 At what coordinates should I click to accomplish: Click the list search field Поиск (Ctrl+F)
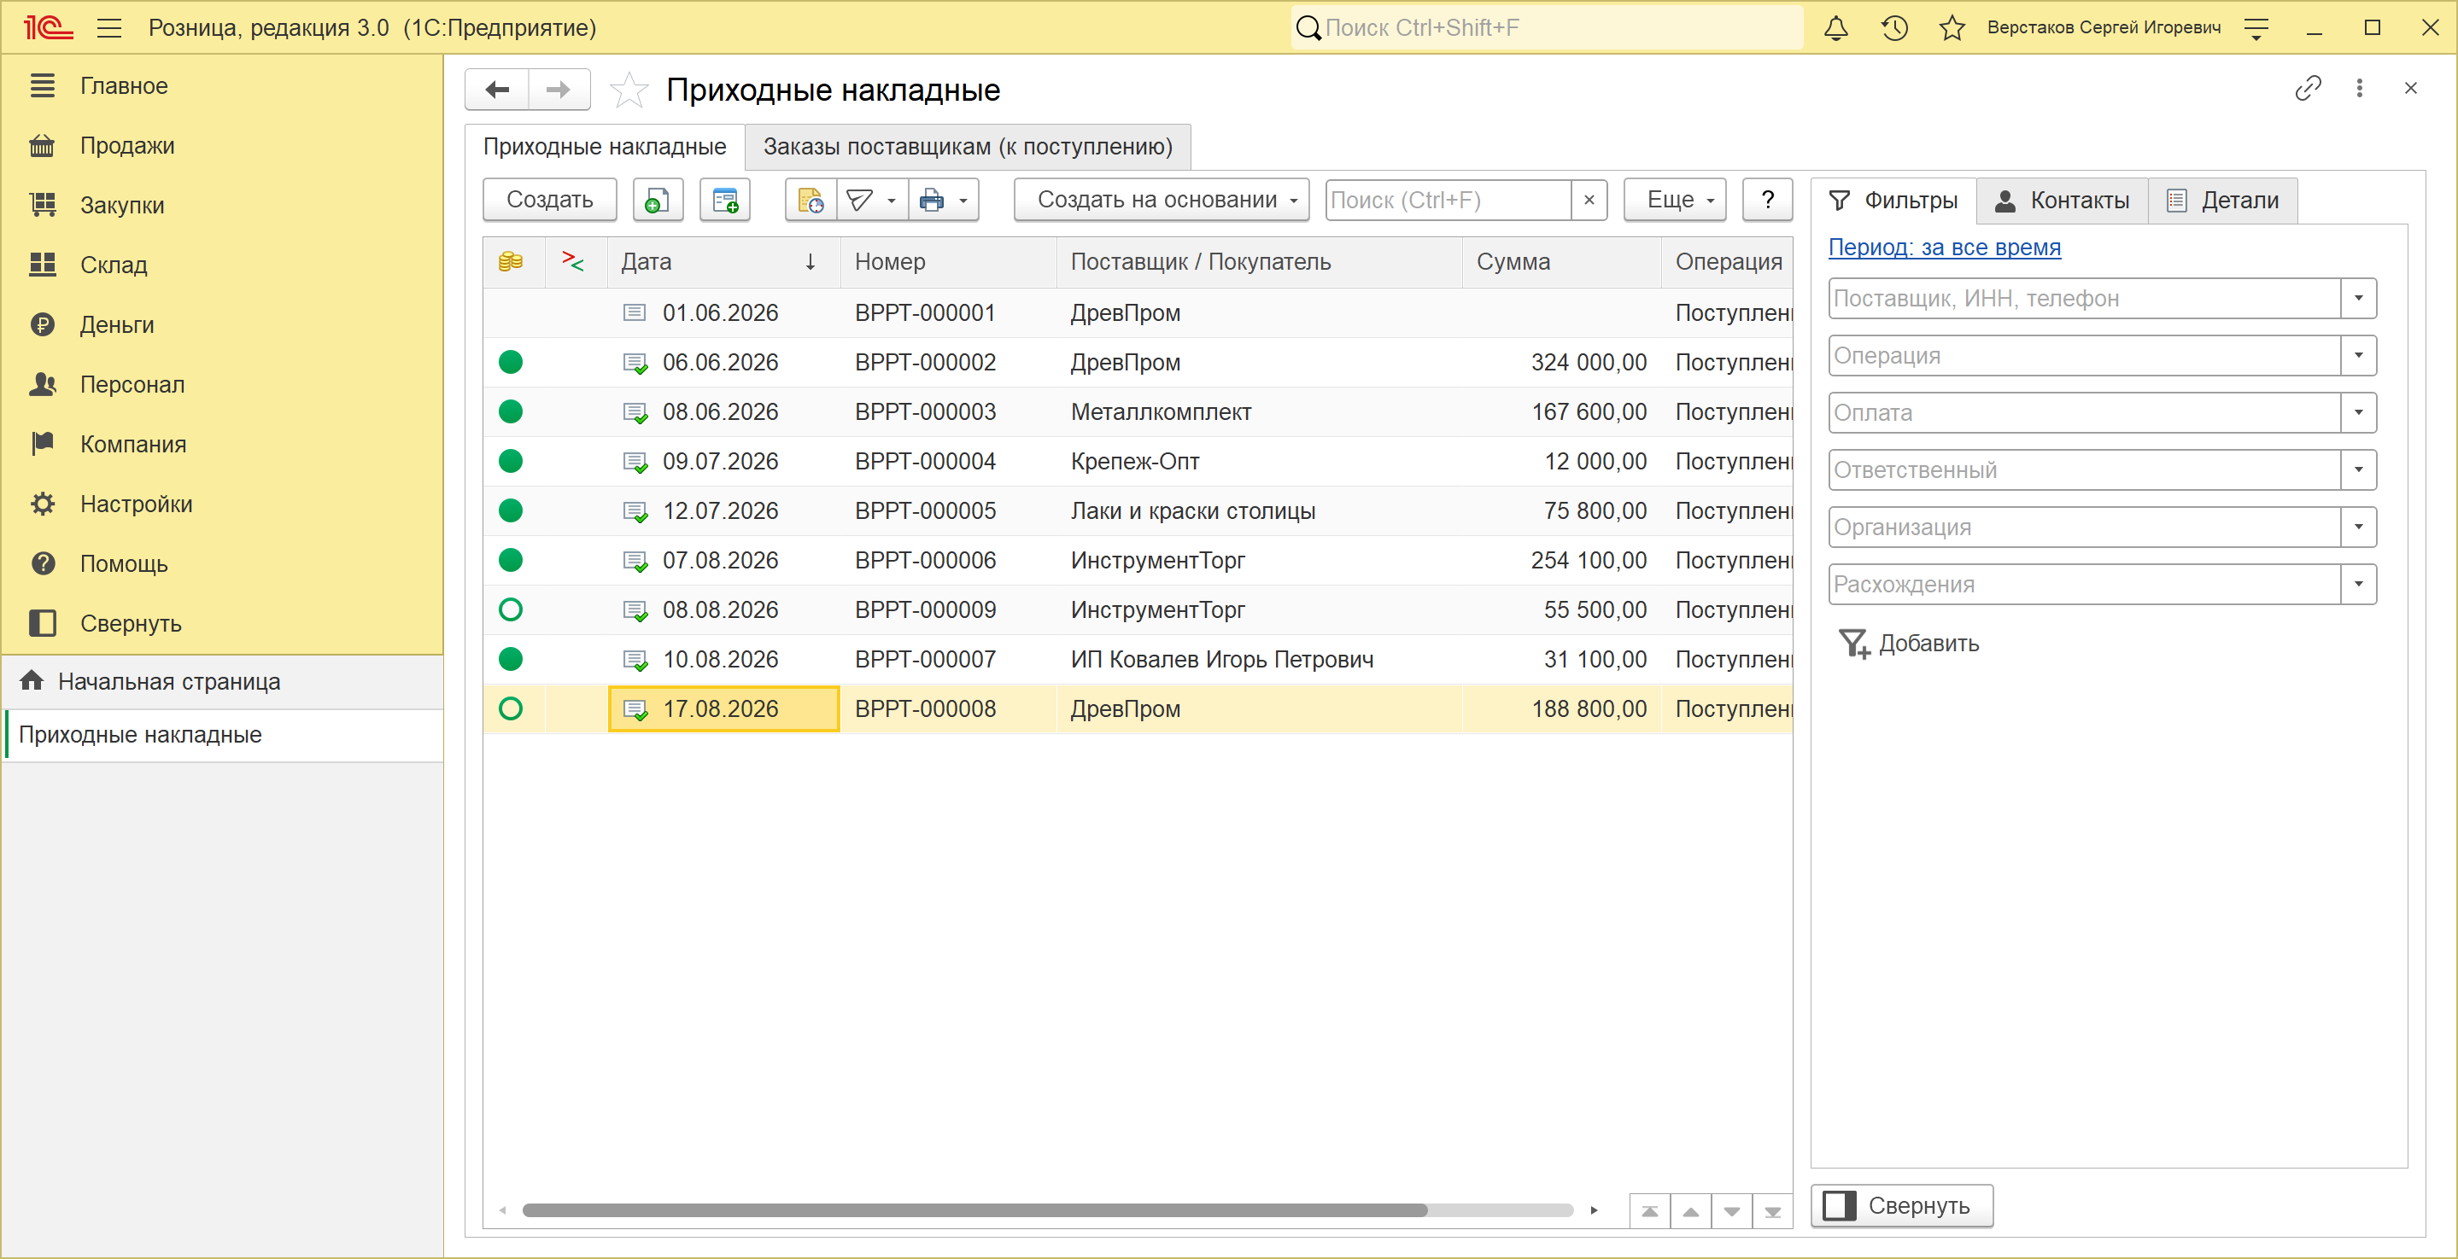[1448, 200]
